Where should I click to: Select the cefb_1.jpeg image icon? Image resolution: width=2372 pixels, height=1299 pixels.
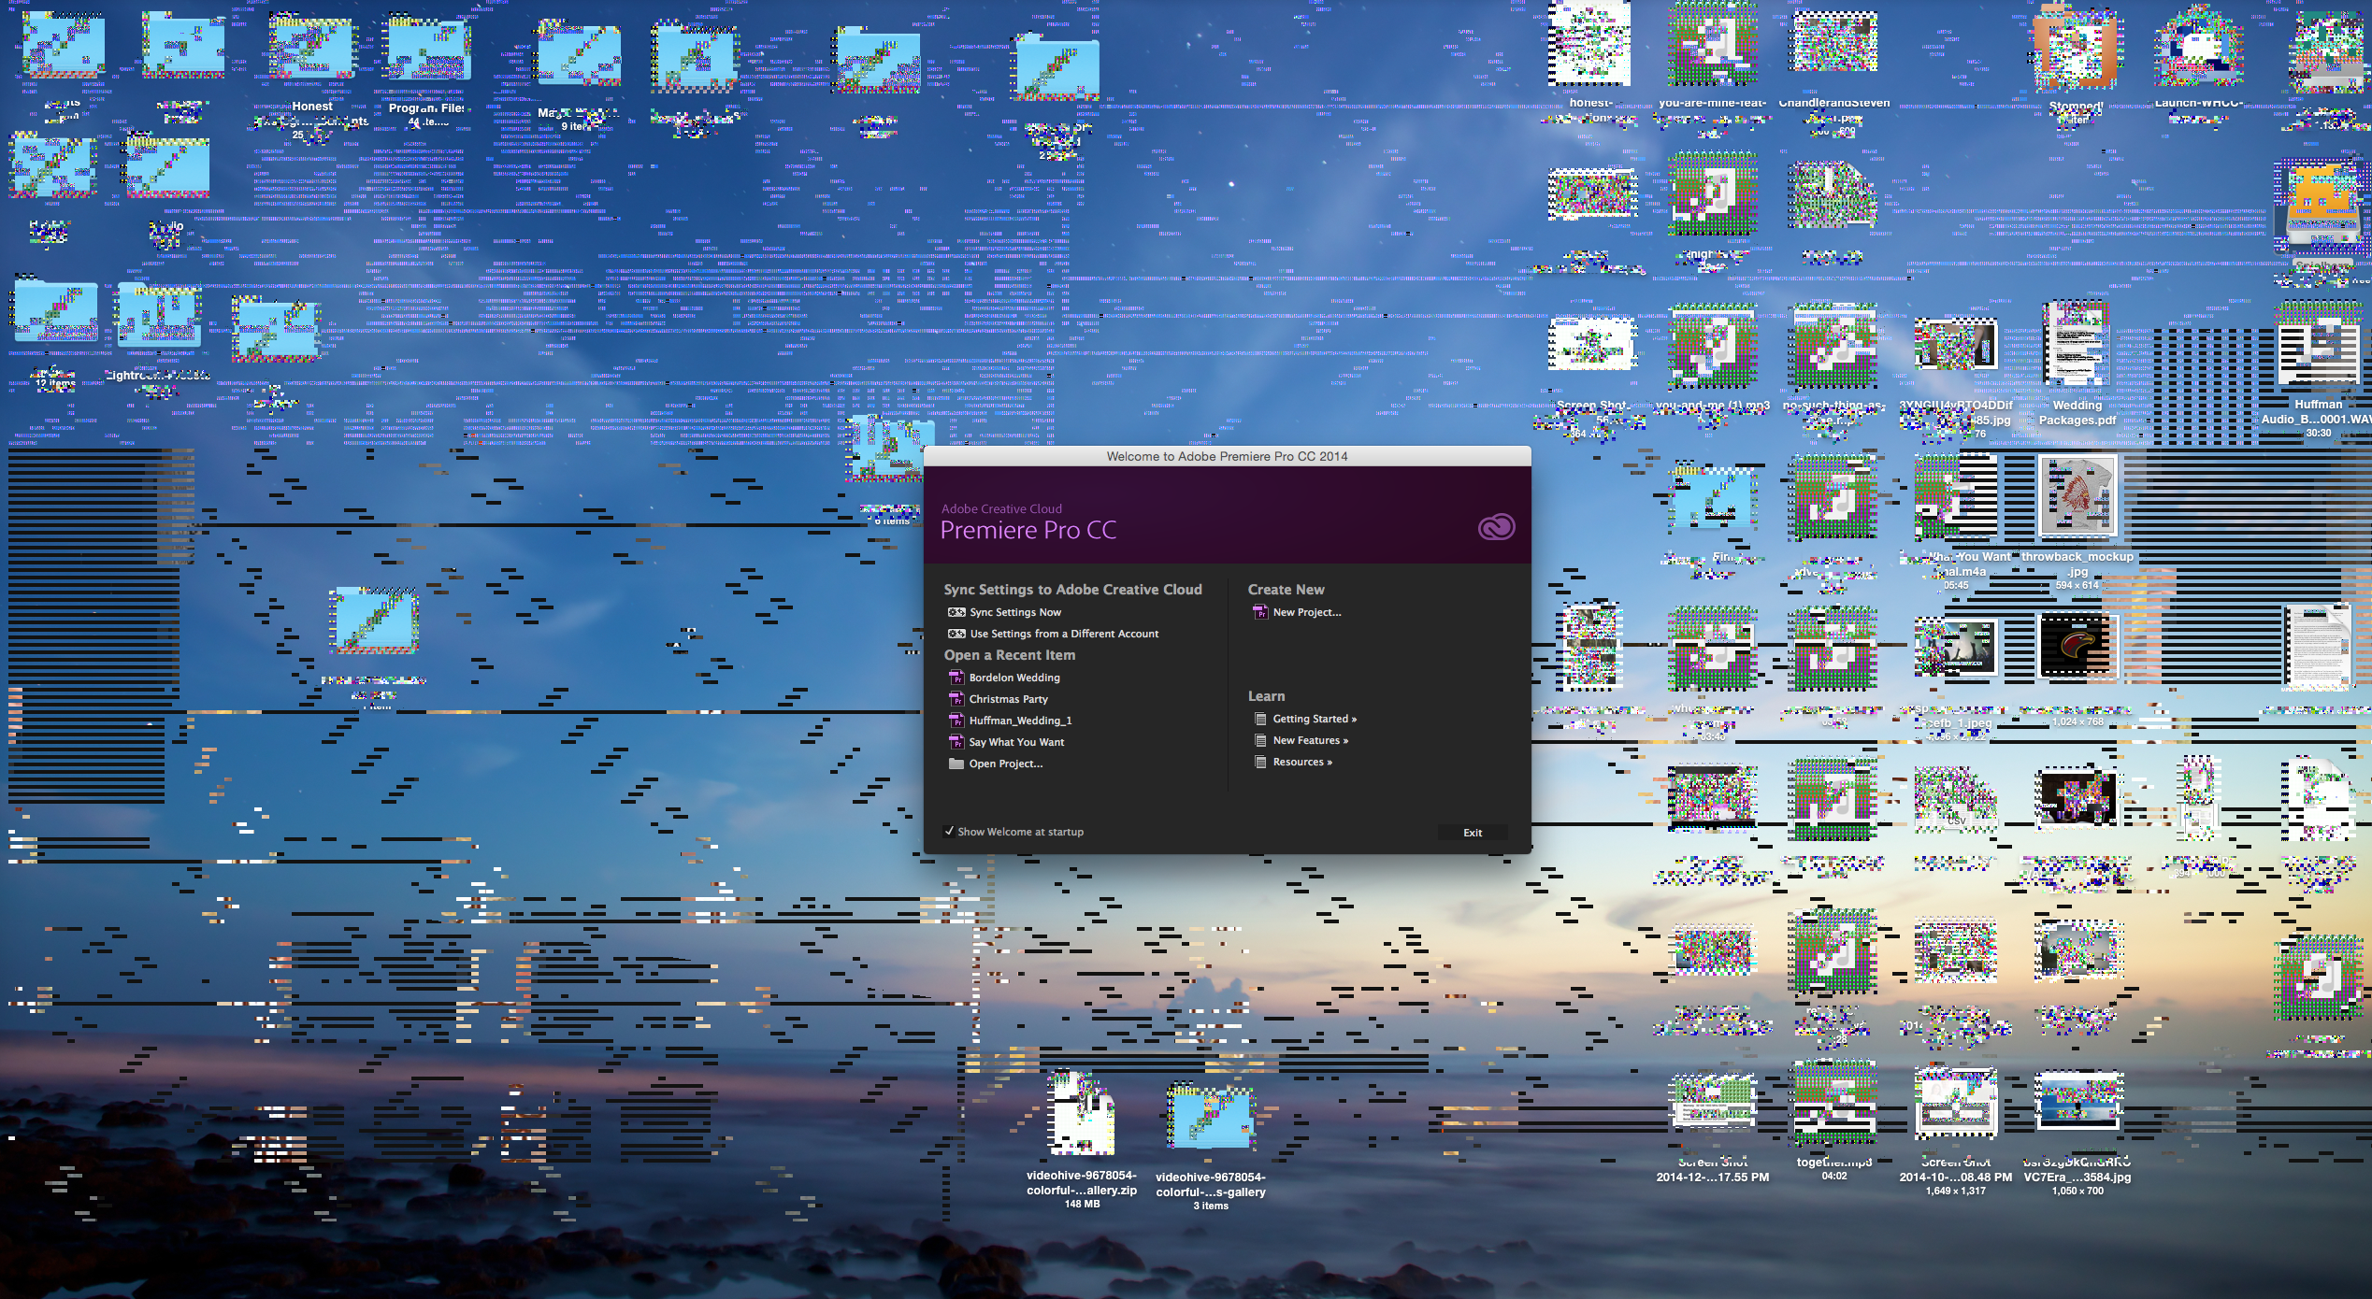click(1955, 646)
